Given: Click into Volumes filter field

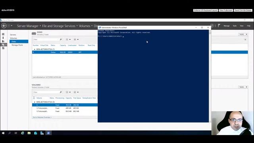Looking at the screenshot, I should (46, 92).
